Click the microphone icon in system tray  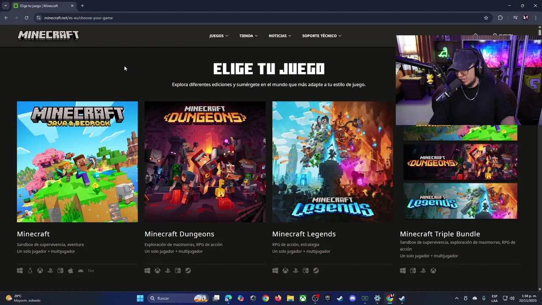(x=484, y=298)
